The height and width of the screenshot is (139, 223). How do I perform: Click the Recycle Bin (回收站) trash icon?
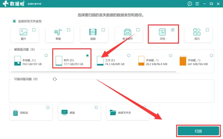pos(16,113)
